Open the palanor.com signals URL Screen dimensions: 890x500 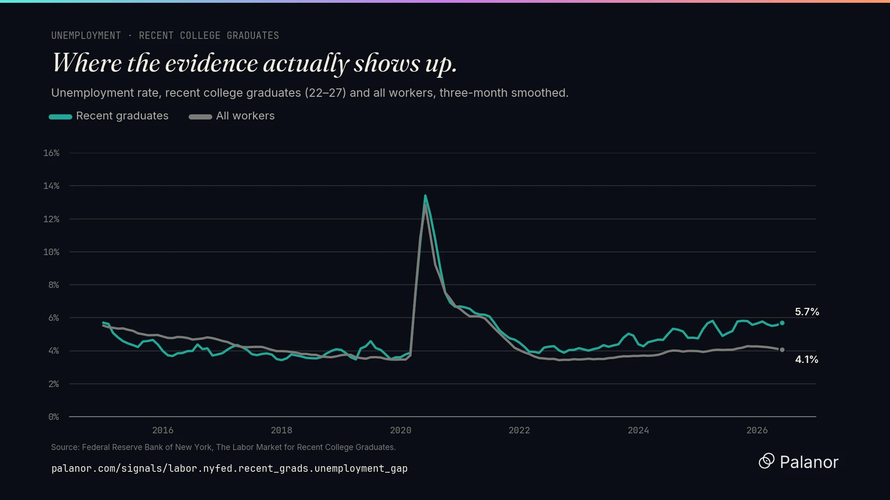(229, 469)
